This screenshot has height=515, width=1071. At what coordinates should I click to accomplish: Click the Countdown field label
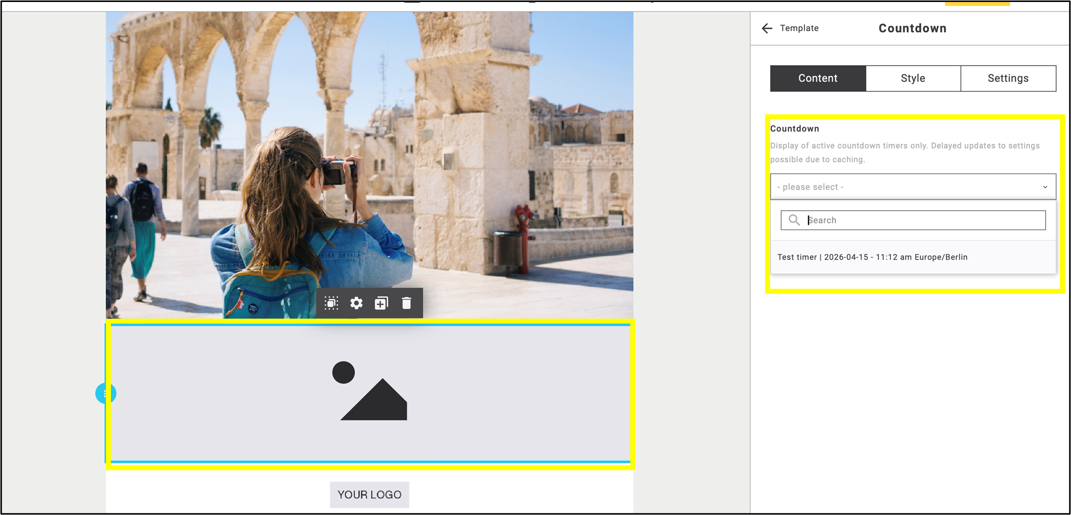tap(794, 129)
